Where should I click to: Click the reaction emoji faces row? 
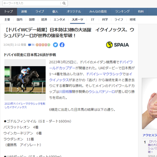(43, 45)
